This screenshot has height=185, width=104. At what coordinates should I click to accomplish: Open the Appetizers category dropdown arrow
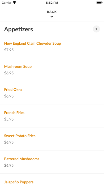96,29
